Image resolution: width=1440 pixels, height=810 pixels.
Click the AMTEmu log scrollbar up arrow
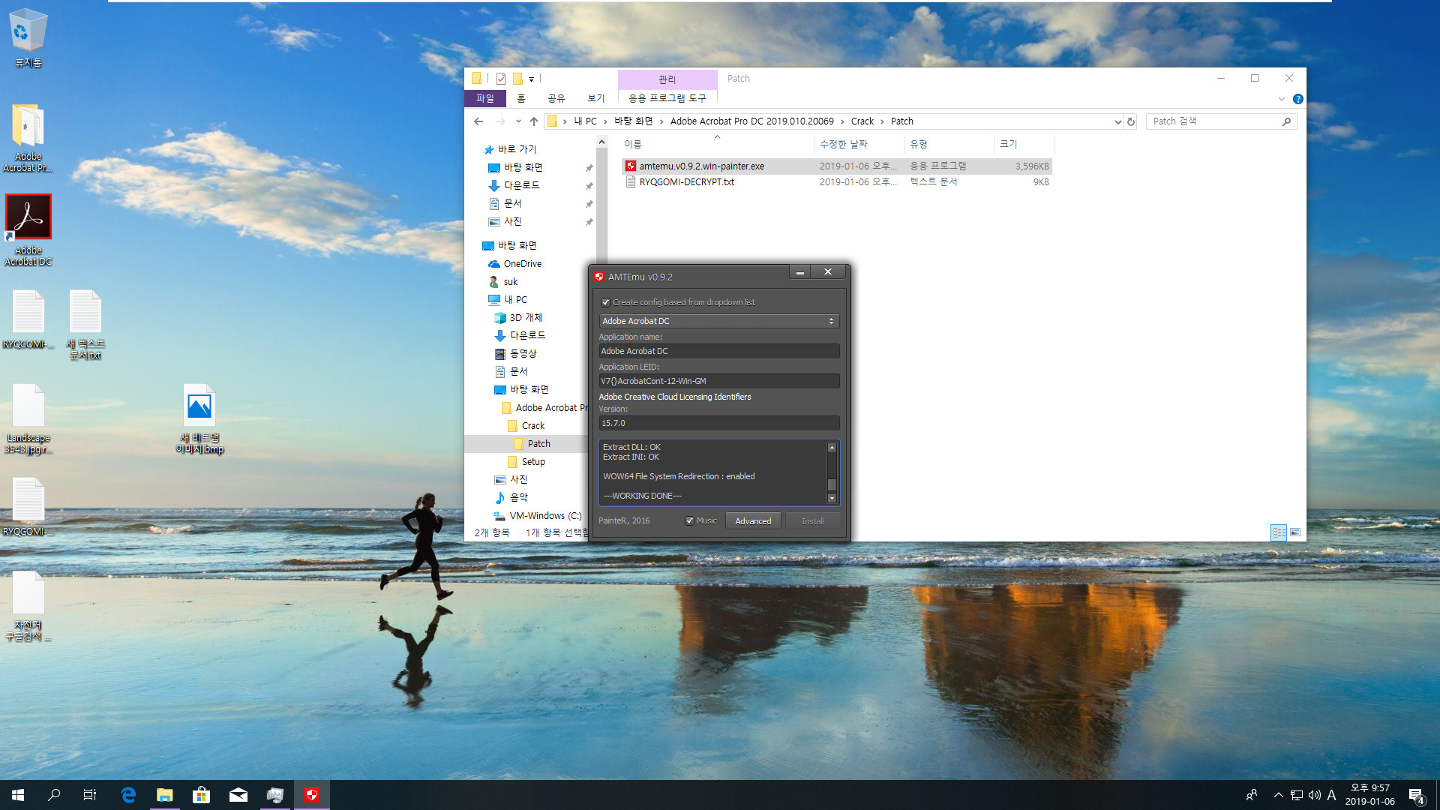[x=832, y=448]
